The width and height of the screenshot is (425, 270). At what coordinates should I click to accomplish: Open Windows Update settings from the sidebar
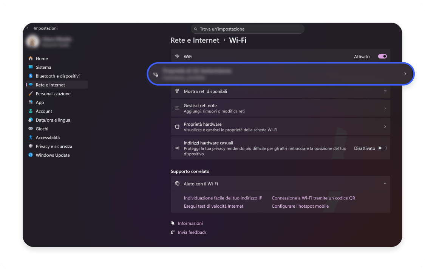[x=53, y=155]
